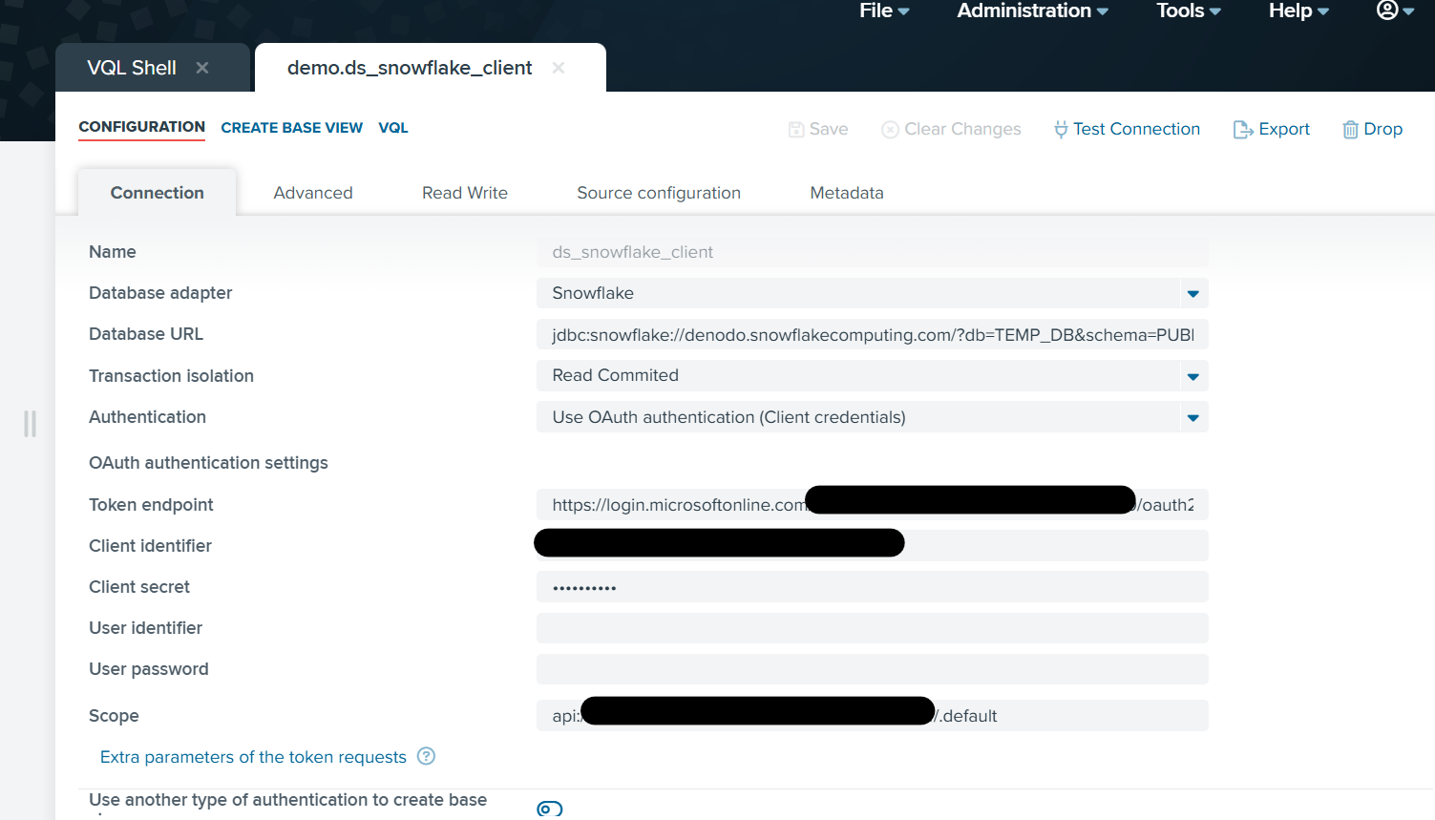Click the Token endpoint field
The height and width of the screenshot is (820, 1435).
coord(873,505)
